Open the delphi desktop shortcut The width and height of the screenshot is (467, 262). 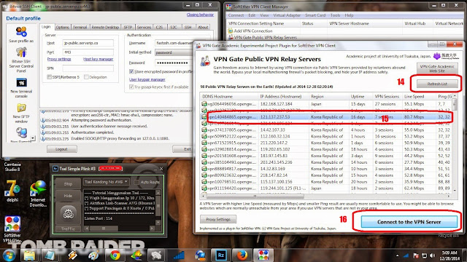(12, 188)
